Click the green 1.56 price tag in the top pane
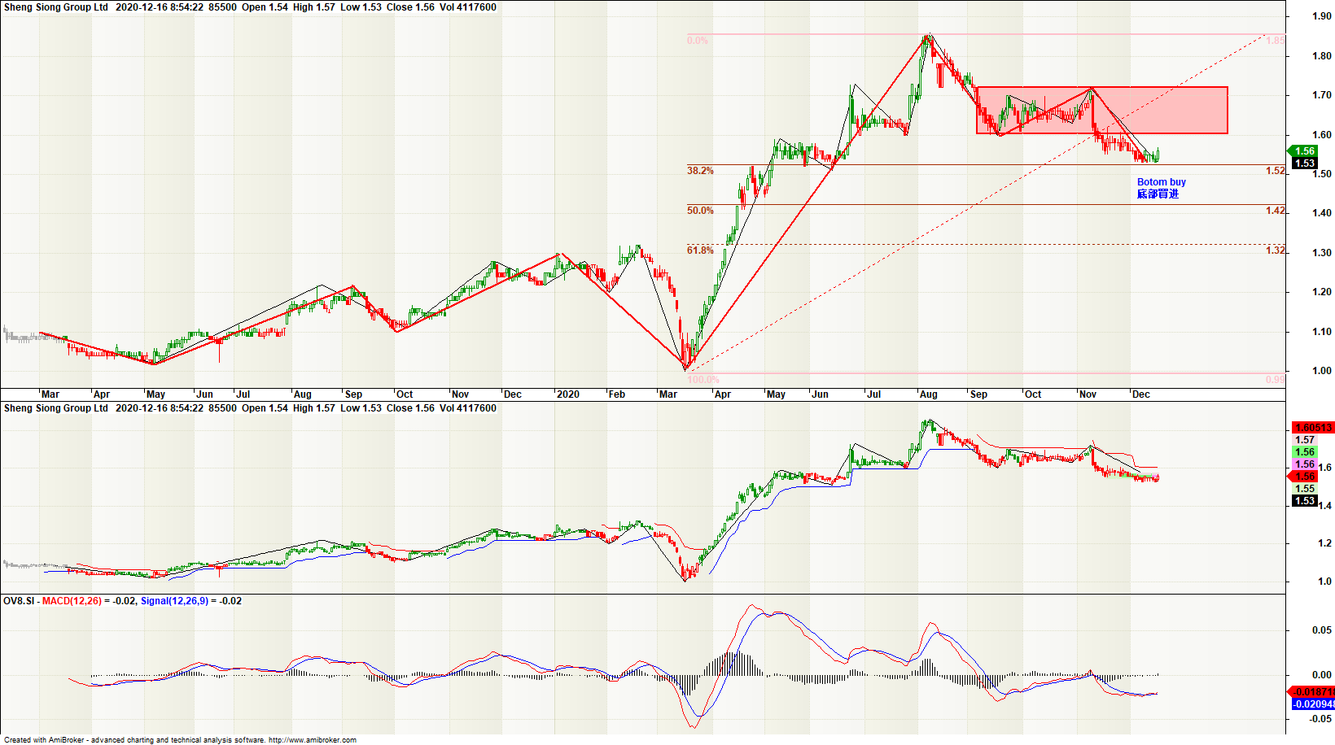Image resolution: width=1335 pixels, height=745 pixels. click(1303, 151)
